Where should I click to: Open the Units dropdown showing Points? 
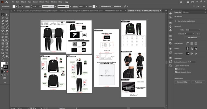[x=192, y=30]
